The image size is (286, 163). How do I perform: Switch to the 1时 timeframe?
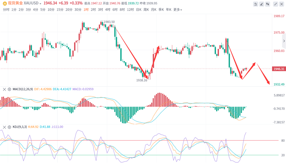[86, 10]
